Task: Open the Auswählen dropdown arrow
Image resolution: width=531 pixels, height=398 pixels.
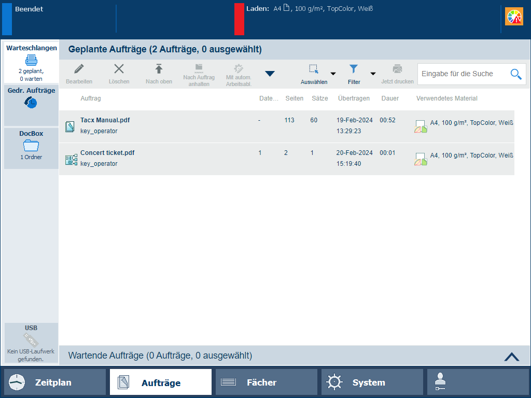Action: click(333, 74)
